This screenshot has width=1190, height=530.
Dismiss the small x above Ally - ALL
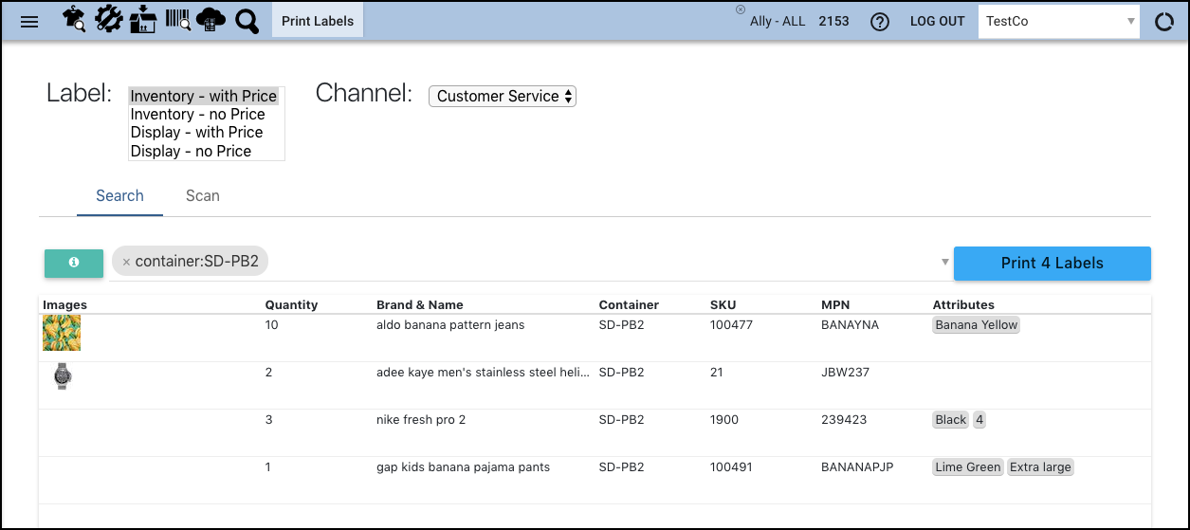741,9
